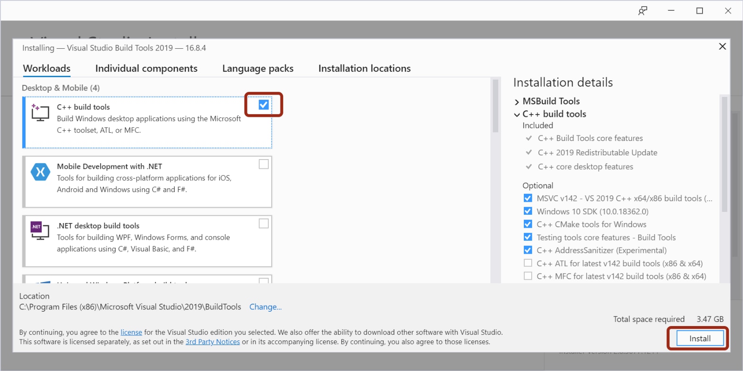Click the Xamarin Mobile Development icon

coord(40,172)
